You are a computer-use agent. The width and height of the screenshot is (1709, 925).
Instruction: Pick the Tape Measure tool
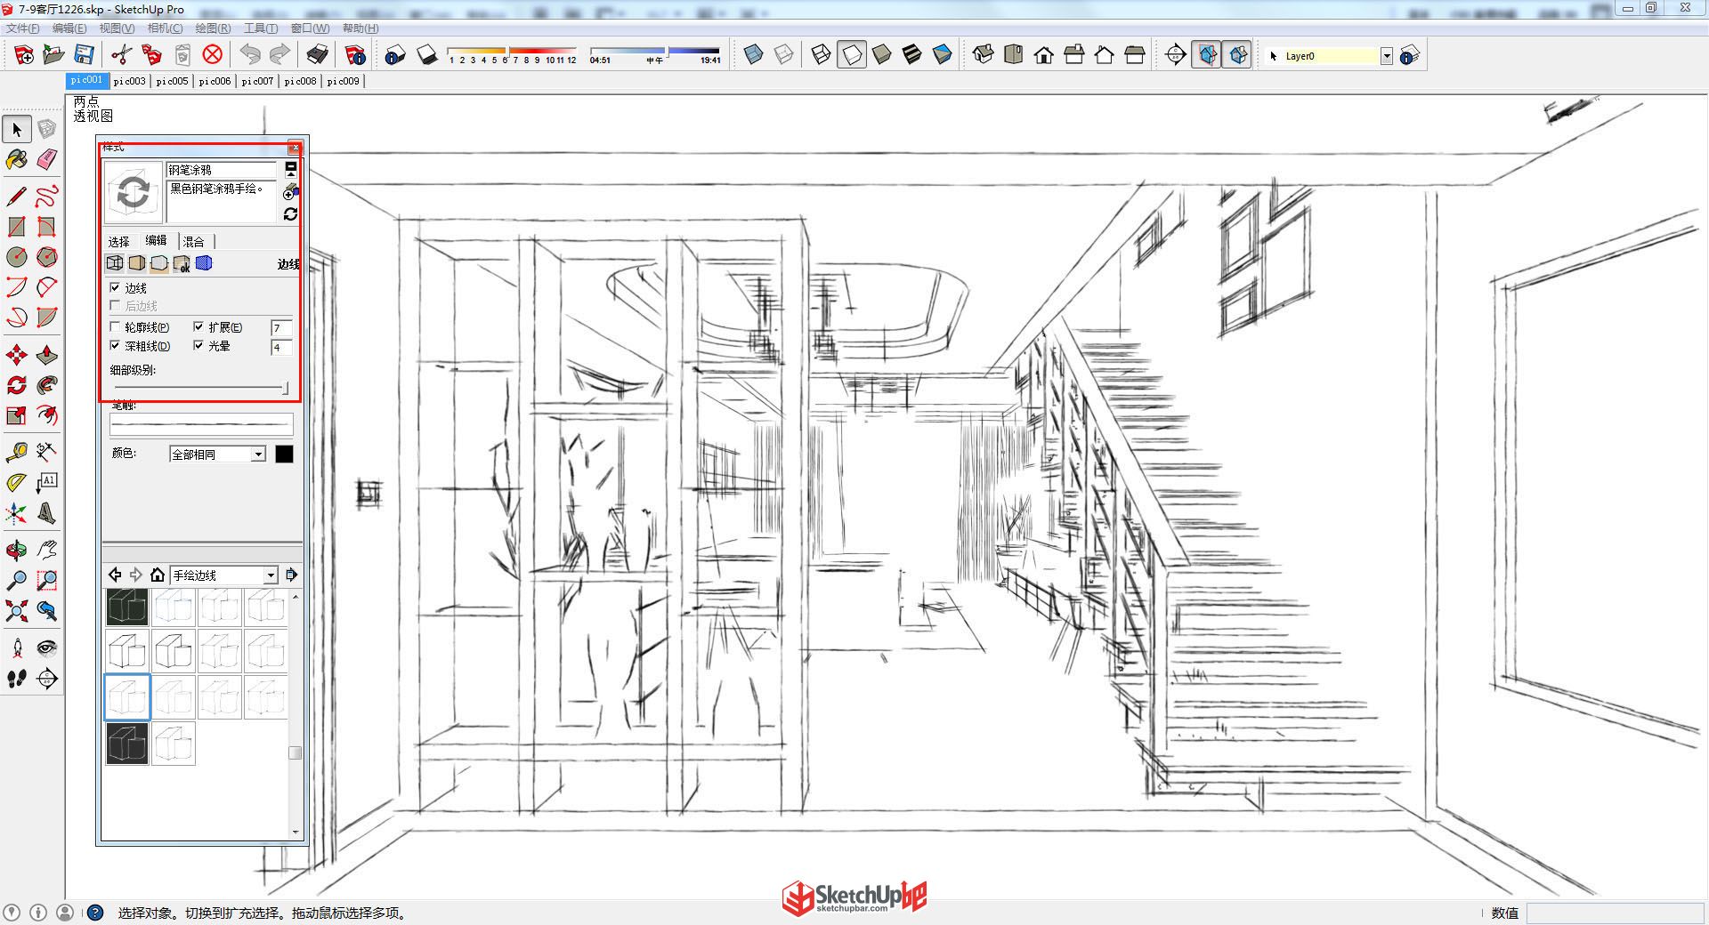[x=17, y=452]
